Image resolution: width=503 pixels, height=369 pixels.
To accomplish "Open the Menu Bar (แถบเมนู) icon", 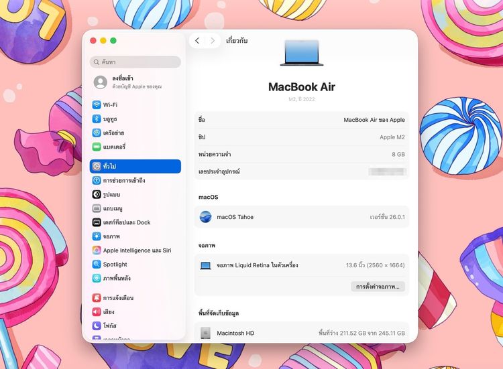I will [97, 208].
